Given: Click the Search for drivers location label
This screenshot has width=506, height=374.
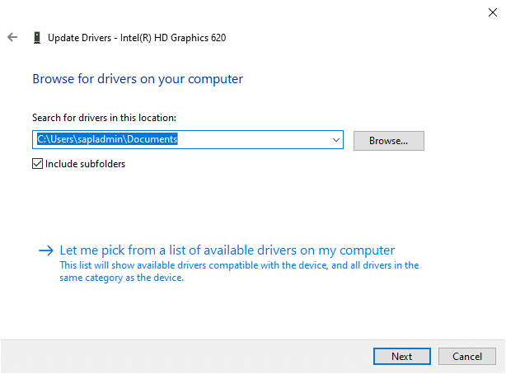Looking at the screenshot, I should pyautogui.click(x=104, y=118).
